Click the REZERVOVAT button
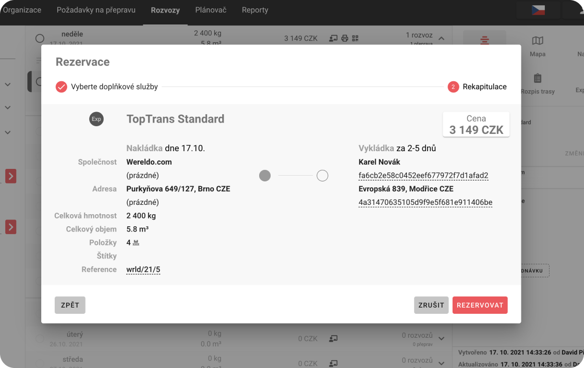The width and height of the screenshot is (584, 368). pyautogui.click(x=480, y=305)
